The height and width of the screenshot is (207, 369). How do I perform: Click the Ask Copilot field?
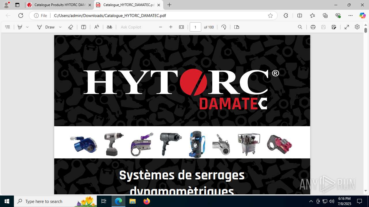[131, 27]
